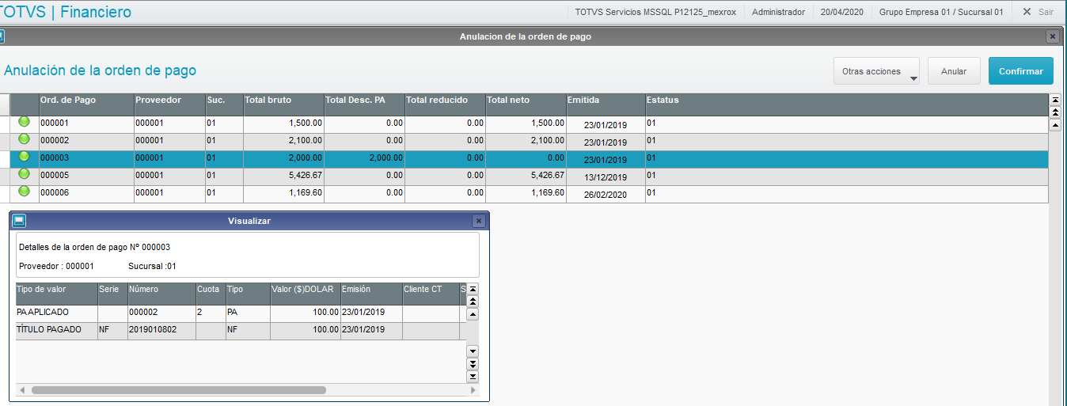Select payment order 000005 cell
Viewport: 1067px width, 406px height.
click(x=85, y=176)
